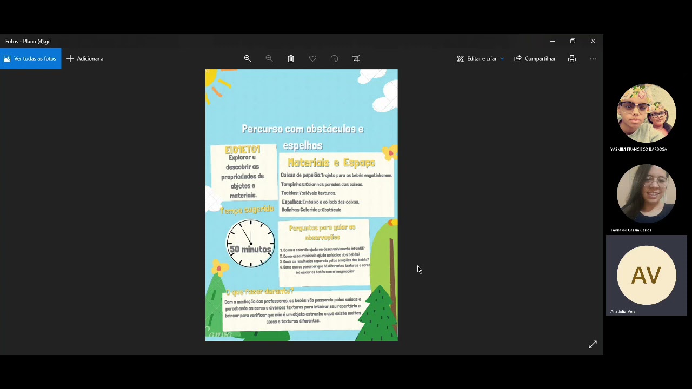692x389 pixels.
Task: Click the '50 minutos' clock text
Action: click(x=250, y=250)
